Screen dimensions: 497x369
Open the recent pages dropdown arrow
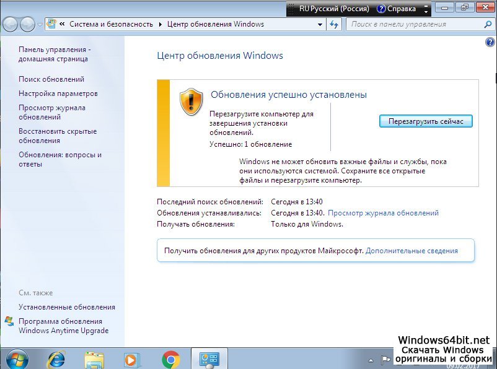40,25
